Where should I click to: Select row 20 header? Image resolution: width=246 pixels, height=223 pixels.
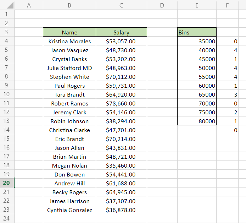(x=7, y=183)
